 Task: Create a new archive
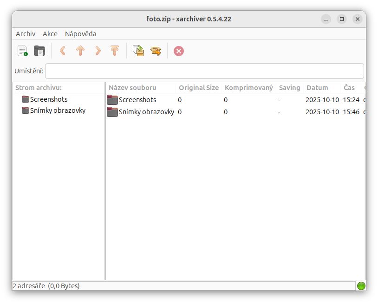coord(22,51)
